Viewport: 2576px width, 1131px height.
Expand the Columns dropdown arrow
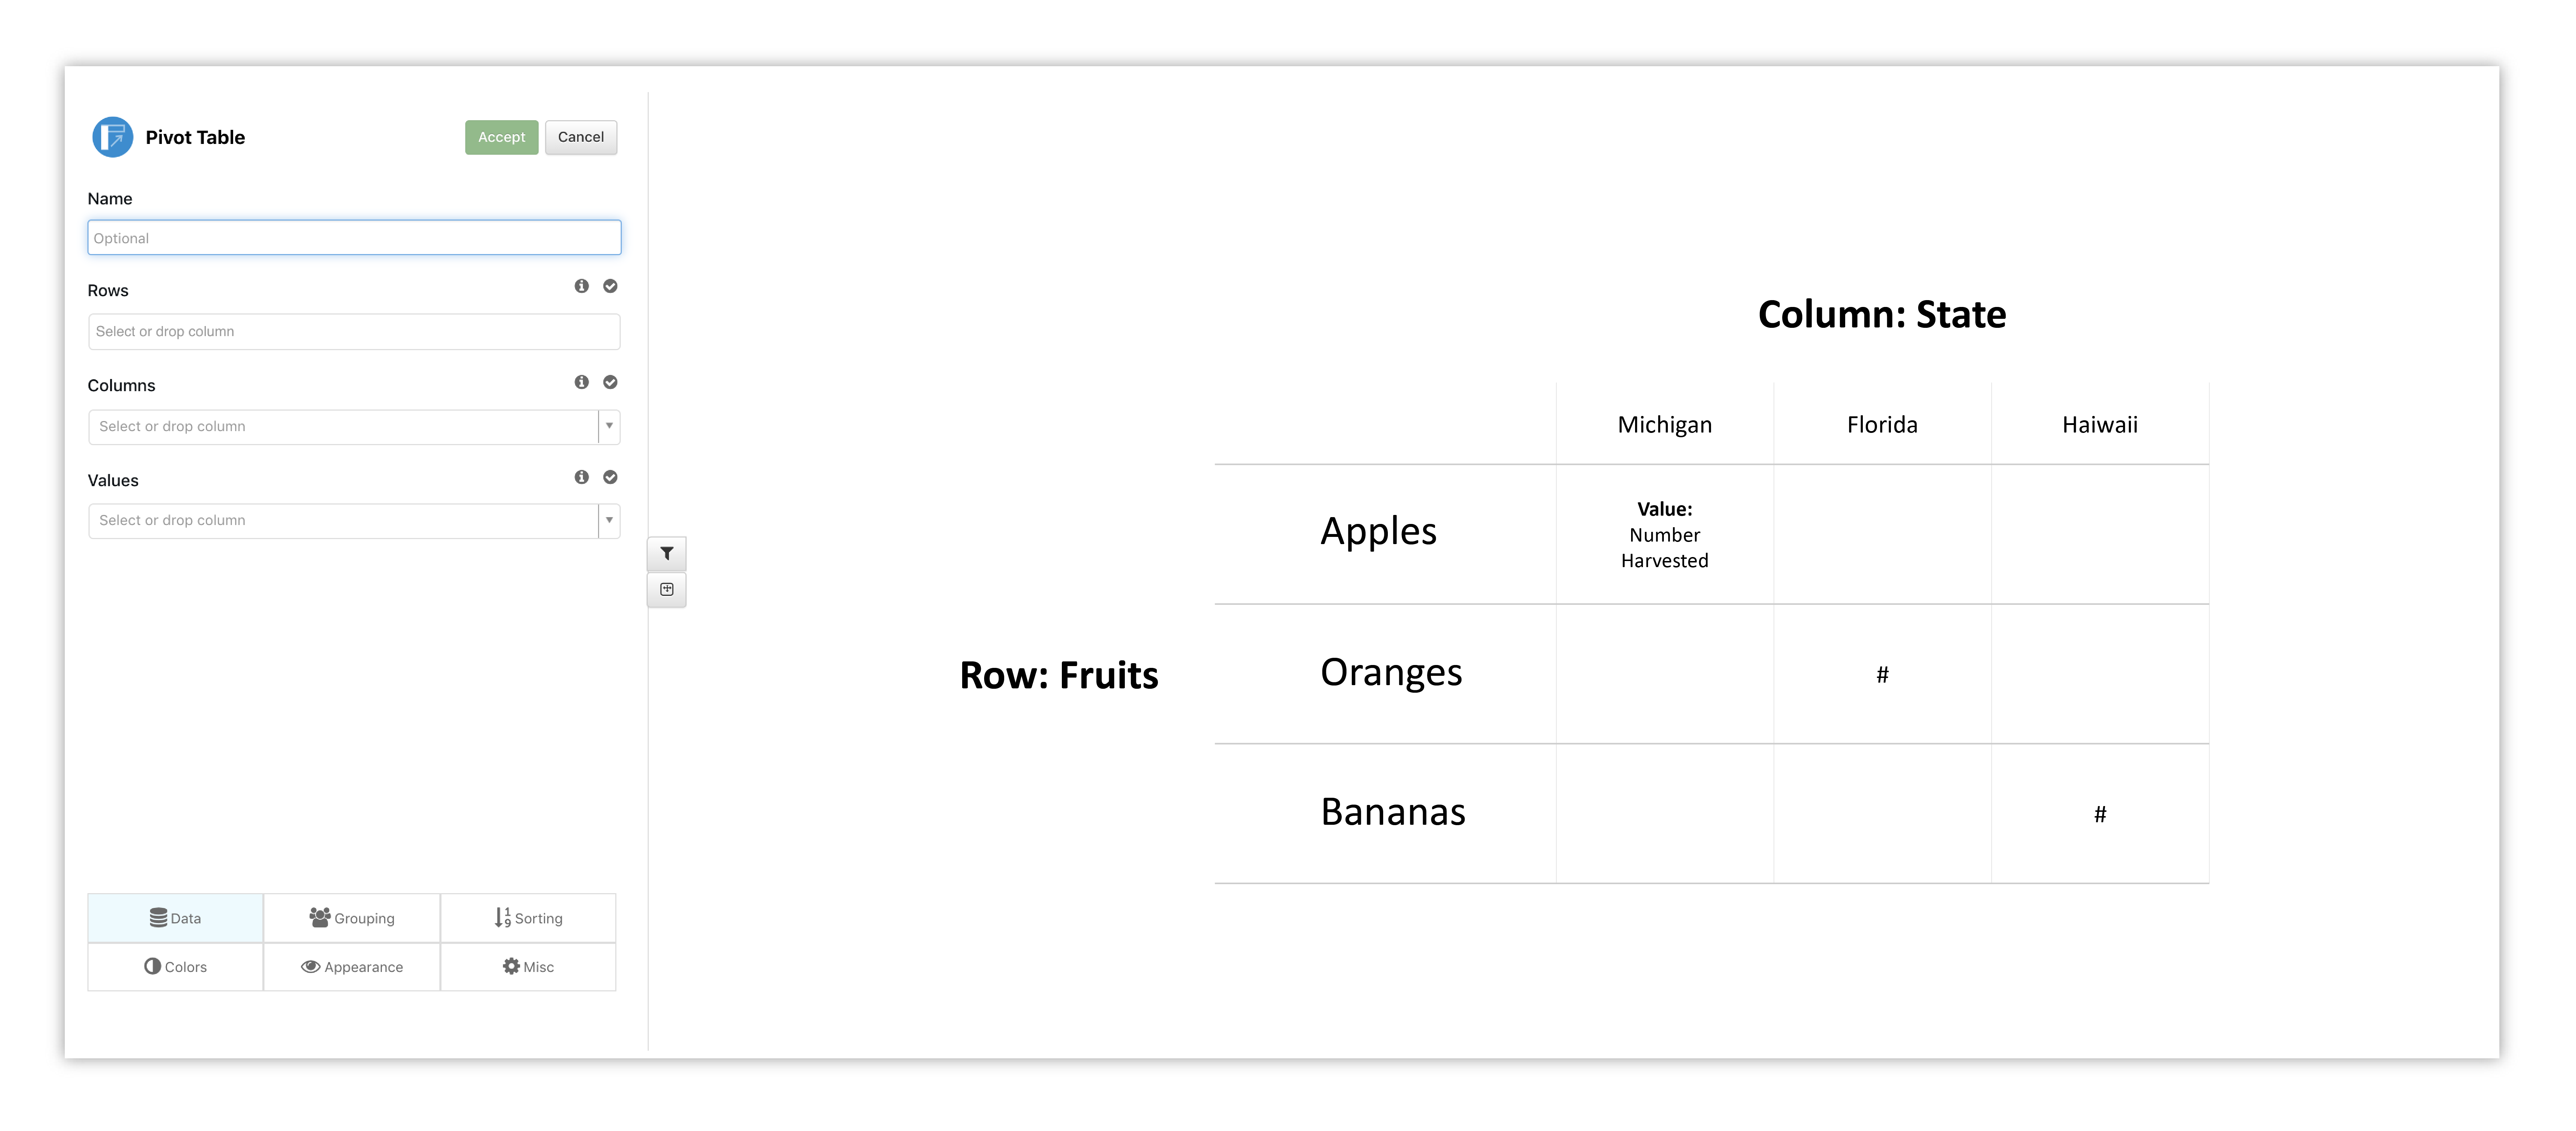[x=609, y=426]
